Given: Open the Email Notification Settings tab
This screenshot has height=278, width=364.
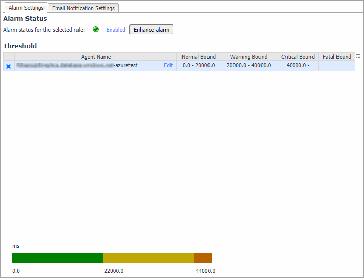Looking at the screenshot, I should pyautogui.click(x=83, y=8).
